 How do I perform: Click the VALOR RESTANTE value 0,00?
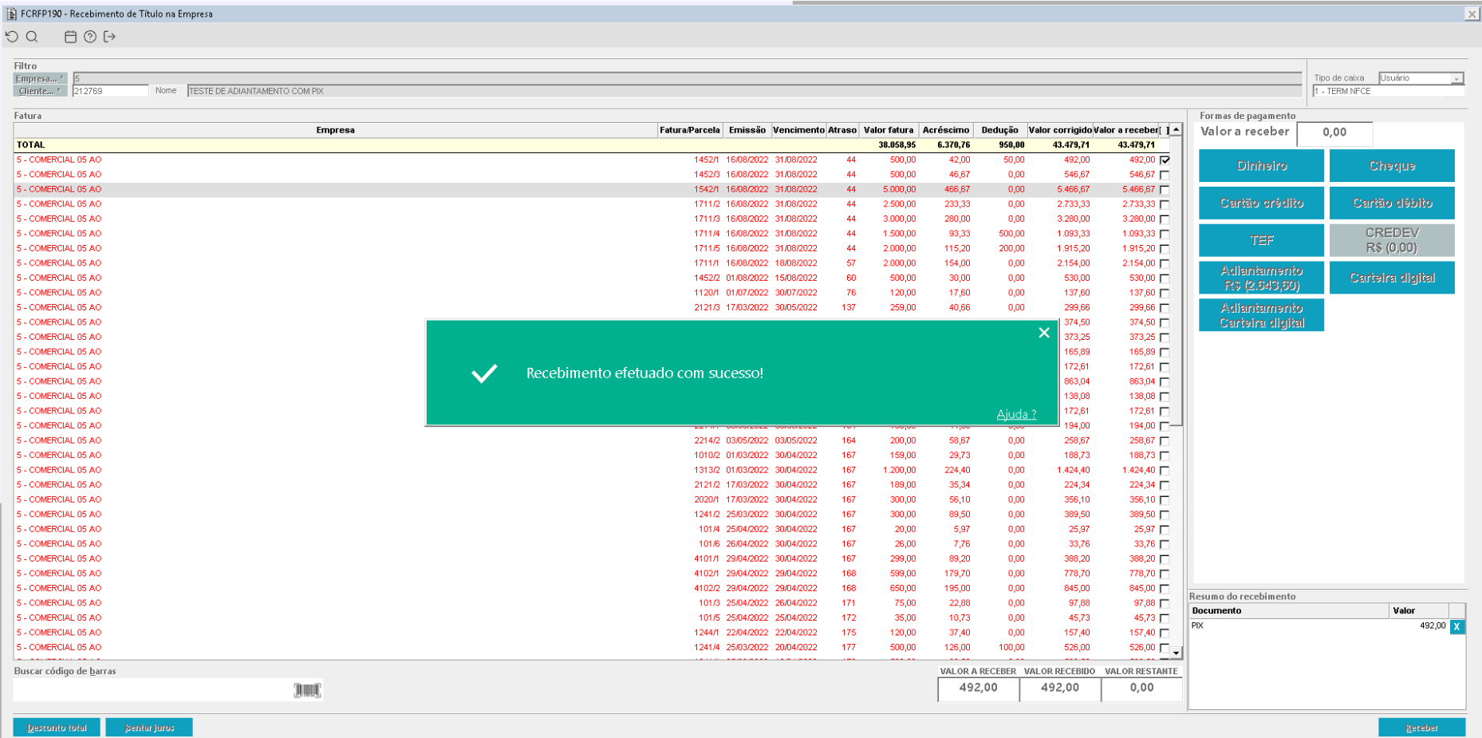coord(1141,689)
